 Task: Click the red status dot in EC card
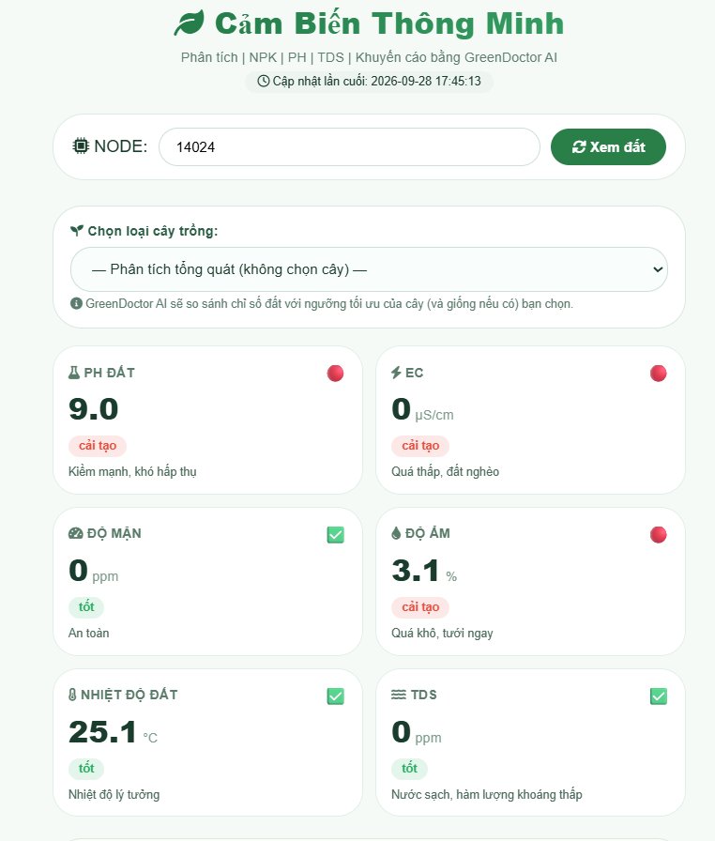tap(658, 374)
